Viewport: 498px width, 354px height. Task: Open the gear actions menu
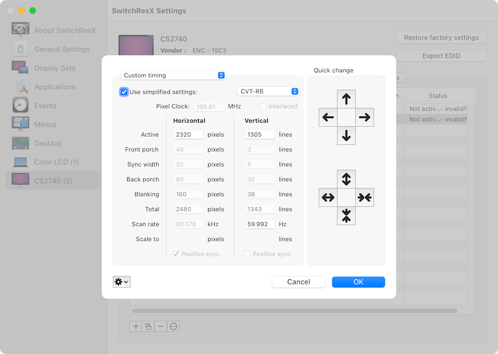coord(121,282)
